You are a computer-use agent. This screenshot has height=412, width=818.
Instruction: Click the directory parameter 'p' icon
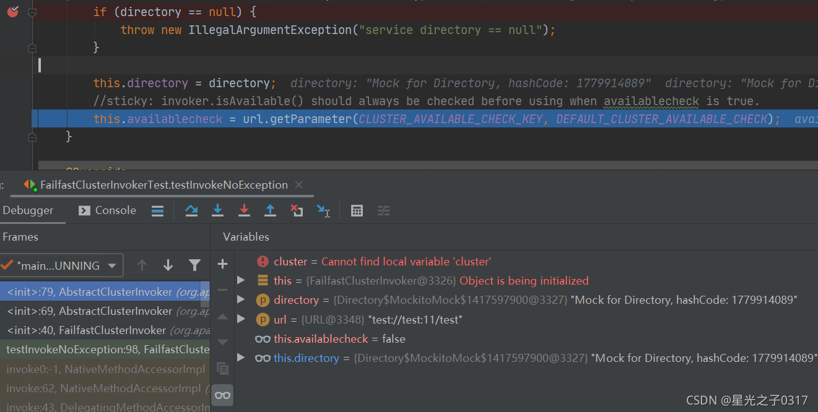[x=263, y=300]
